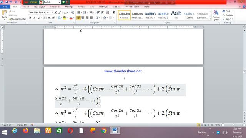This screenshot has width=246, height=138.
Task: Click the zoom slider handle
Action: click(x=234, y=125)
